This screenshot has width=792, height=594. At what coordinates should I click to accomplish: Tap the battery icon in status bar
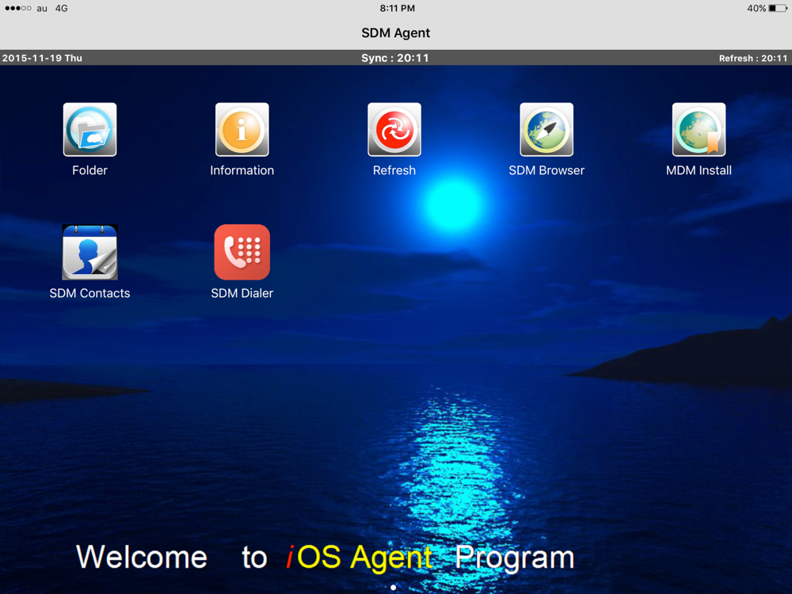click(777, 9)
